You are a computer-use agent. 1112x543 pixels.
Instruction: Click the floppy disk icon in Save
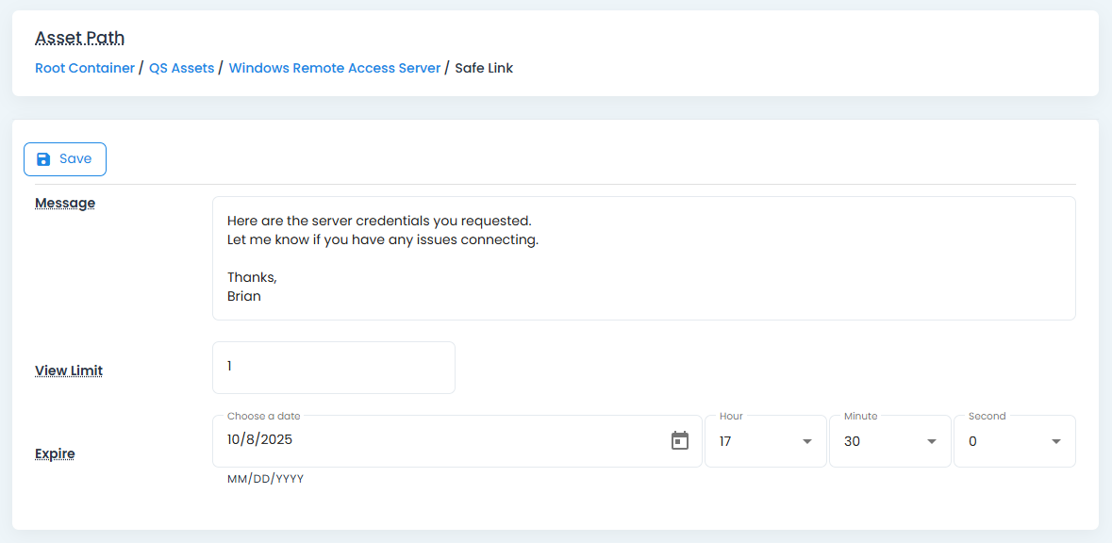pyautogui.click(x=43, y=159)
